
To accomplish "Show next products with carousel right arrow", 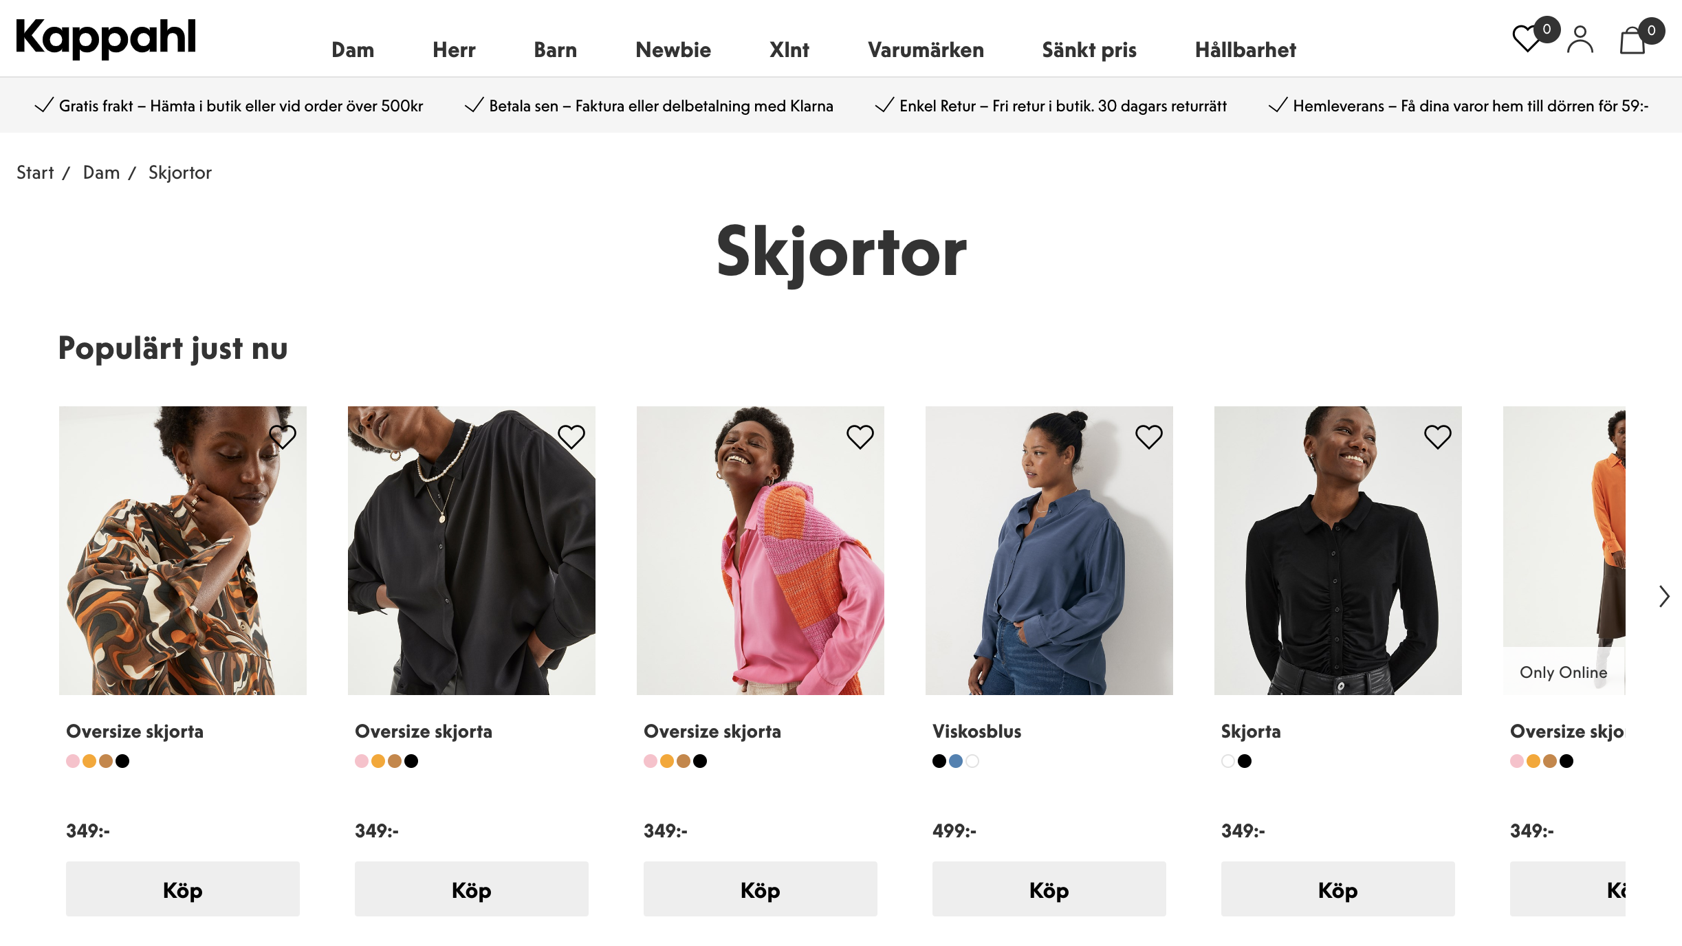I will click(x=1664, y=596).
